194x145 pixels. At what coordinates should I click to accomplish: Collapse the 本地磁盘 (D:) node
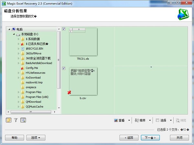[x=14, y=34]
